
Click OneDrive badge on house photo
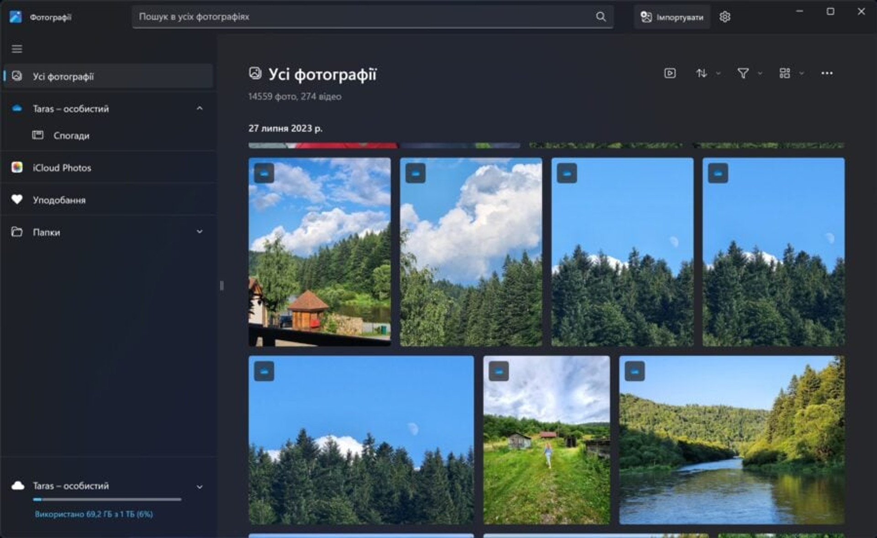click(264, 173)
